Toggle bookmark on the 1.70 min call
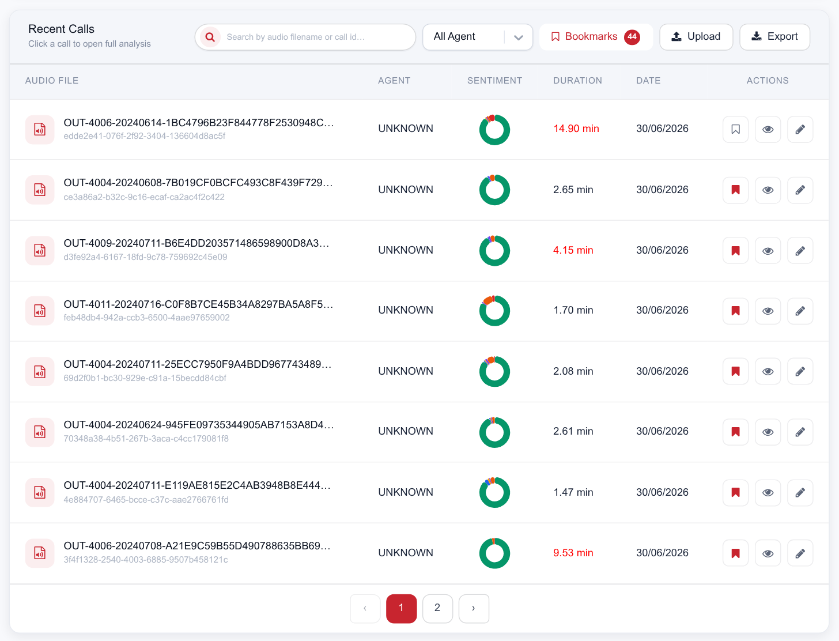This screenshot has height=641, width=839. (736, 311)
